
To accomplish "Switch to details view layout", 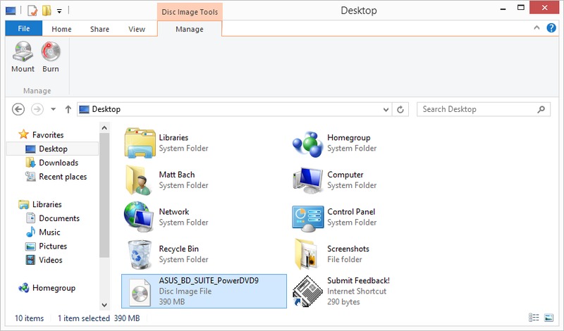I will click(534, 318).
